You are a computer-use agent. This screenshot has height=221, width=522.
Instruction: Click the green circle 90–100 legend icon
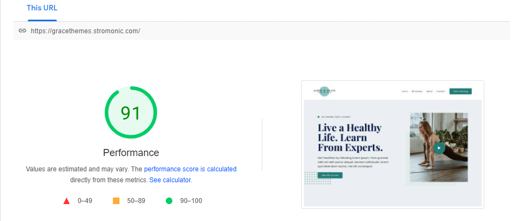point(169,201)
